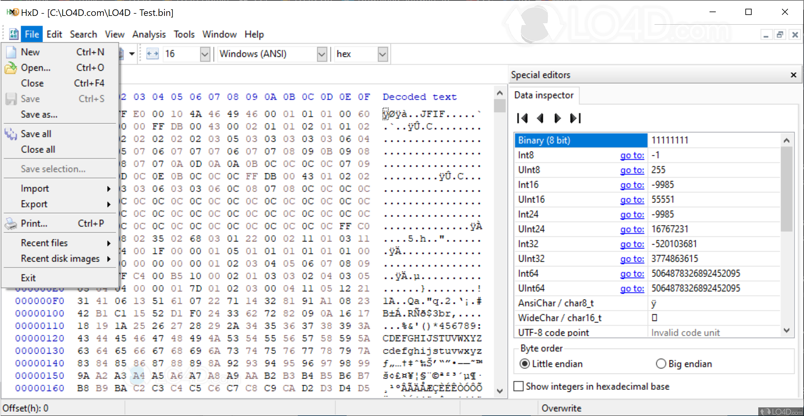Enable Show integers in hexadecimal base
Screen dimensions: 804x416
point(518,386)
